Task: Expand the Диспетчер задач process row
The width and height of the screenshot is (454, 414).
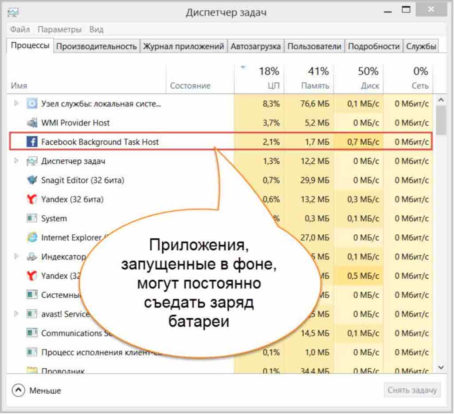Action: pyautogui.click(x=17, y=161)
